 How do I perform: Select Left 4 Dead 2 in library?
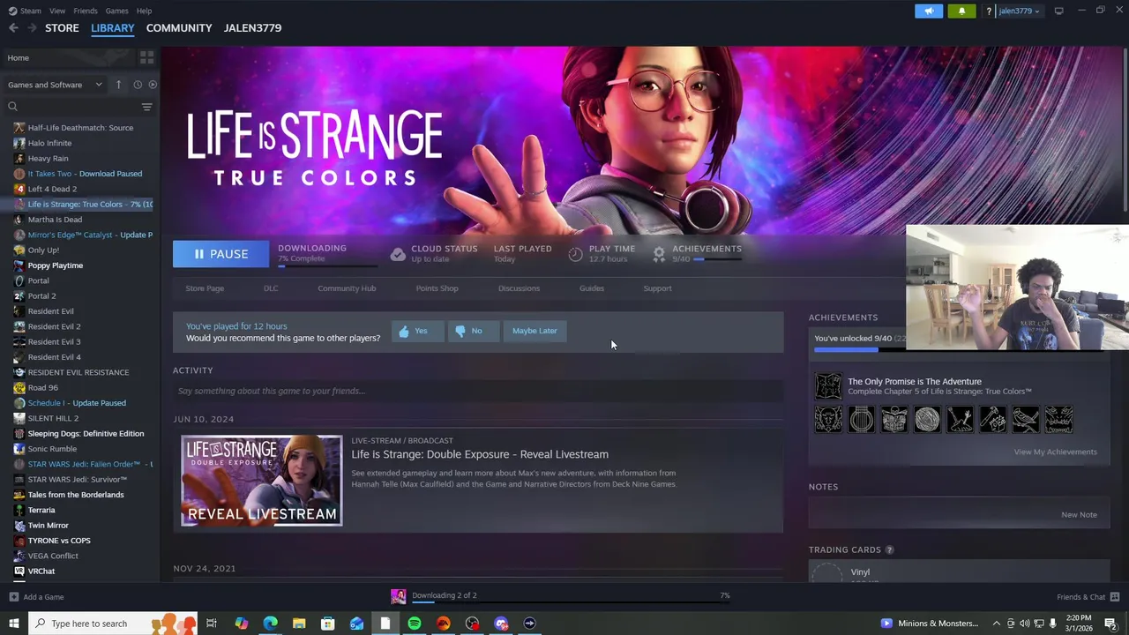coord(52,189)
